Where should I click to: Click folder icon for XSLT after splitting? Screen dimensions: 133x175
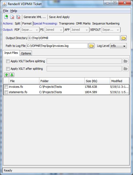point(125,69)
